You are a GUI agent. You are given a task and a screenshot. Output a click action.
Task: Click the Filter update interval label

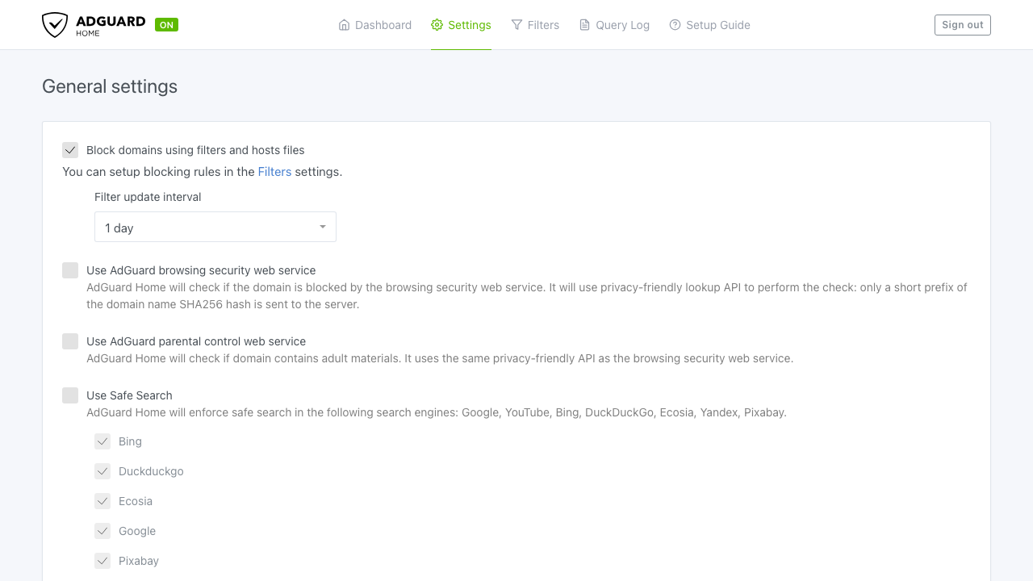tap(148, 197)
